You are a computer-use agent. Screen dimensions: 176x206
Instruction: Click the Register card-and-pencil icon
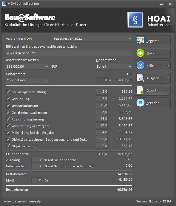pos(140,41)
